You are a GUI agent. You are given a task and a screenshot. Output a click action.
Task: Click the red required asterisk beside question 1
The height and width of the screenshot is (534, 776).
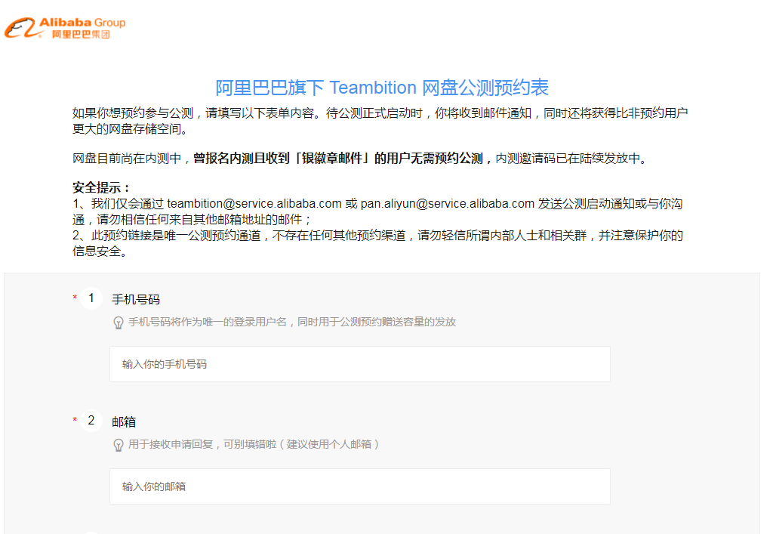[74, 297]
